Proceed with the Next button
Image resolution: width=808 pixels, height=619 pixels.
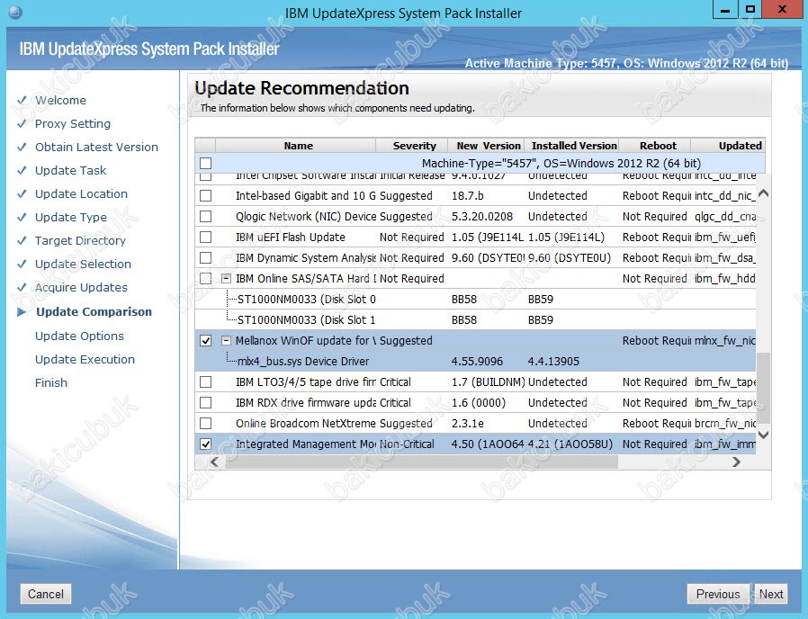click(771, 594)
